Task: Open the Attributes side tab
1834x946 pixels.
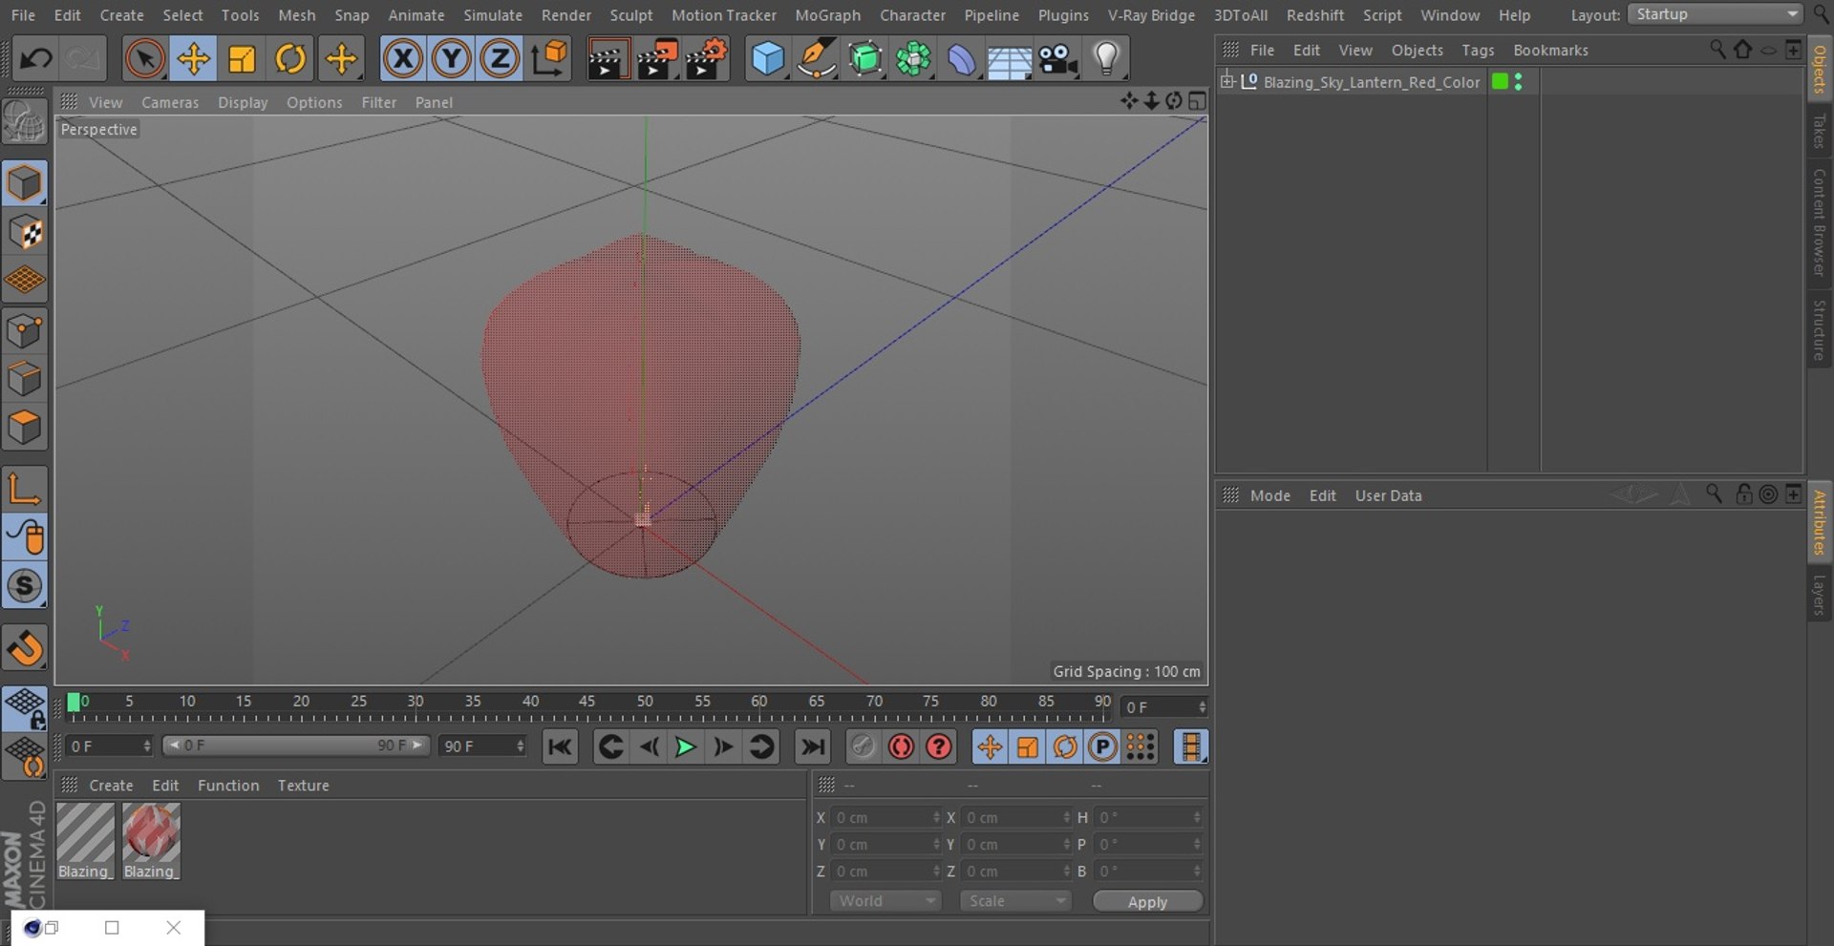Action: (1819, 521)
